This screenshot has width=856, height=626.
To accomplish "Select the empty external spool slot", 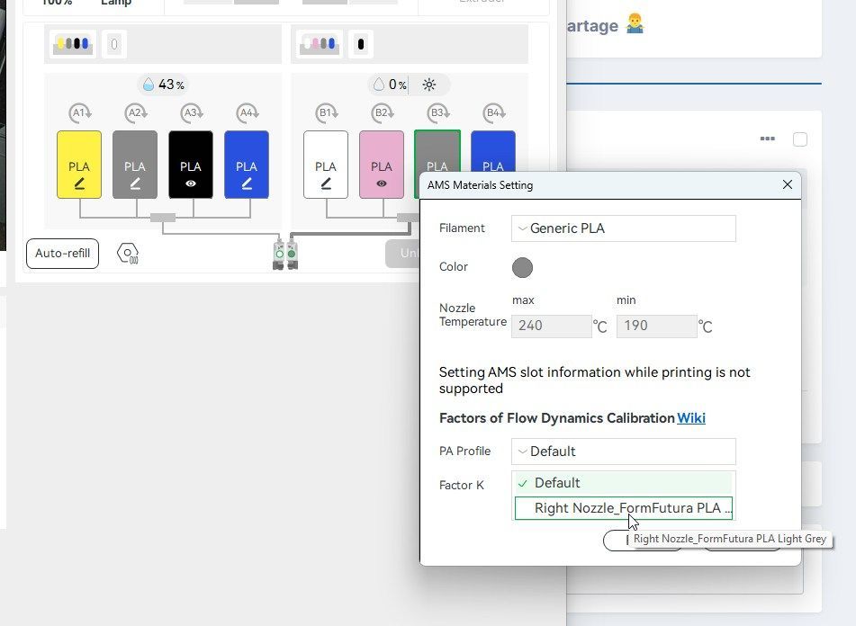I will point(114,44).
